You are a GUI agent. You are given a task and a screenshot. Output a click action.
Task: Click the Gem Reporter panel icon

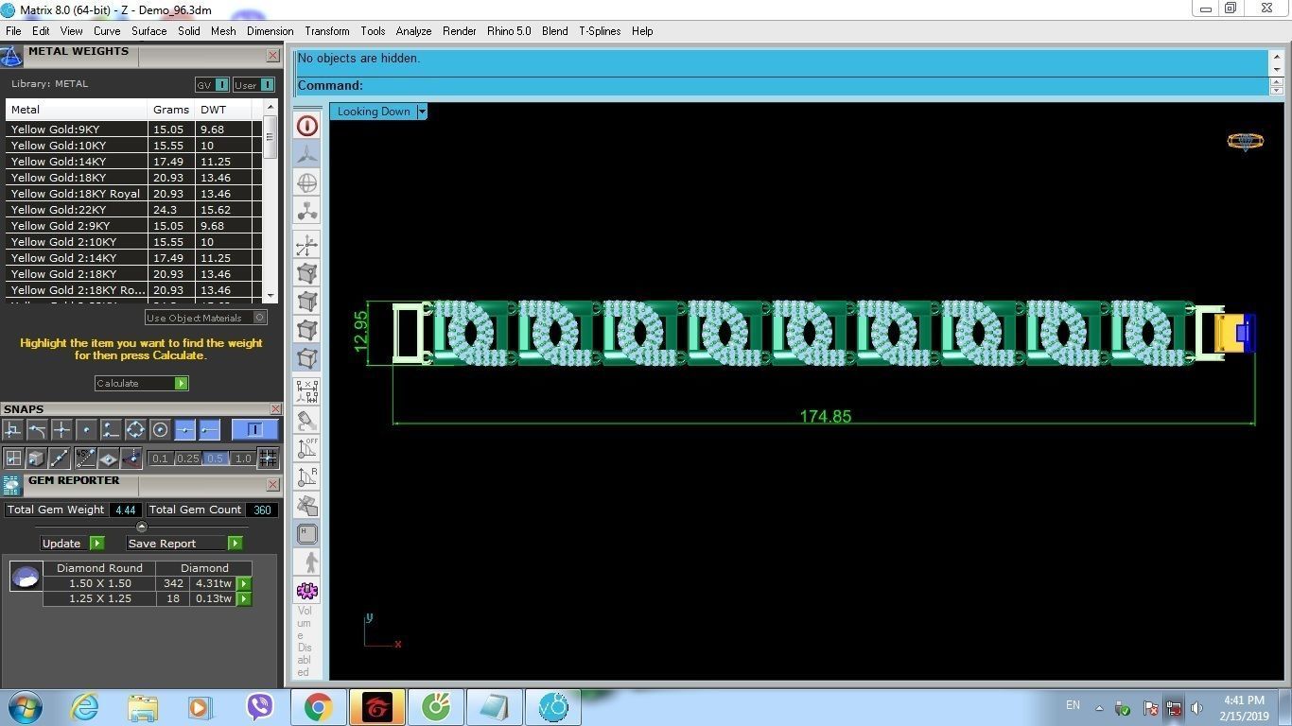[x=11, y=485]
